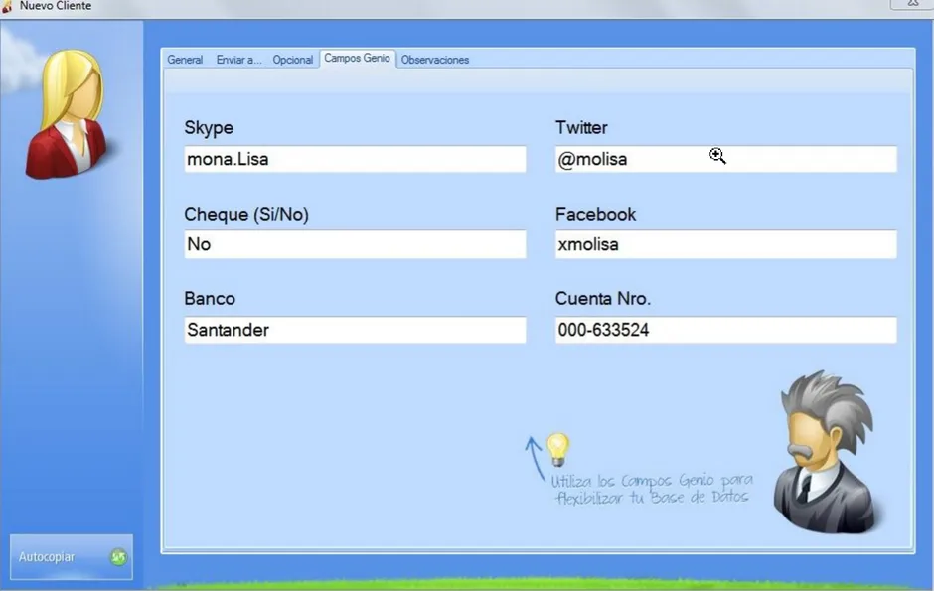Click the Nuevo Cliente window app icon
The width and height of the screenshot is (934, 591).
tap(7, 6)
